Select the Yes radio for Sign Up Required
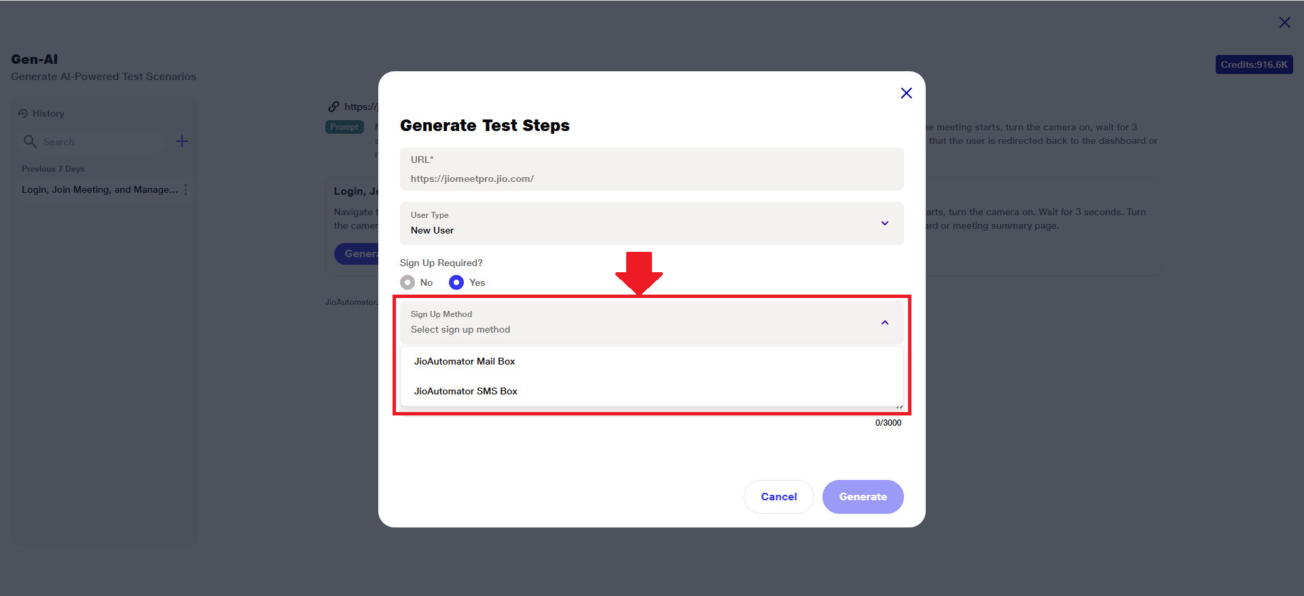Image resolution: width=1304 pixels, height=596 pixels. pyautogui.click(x=456, y=282)
